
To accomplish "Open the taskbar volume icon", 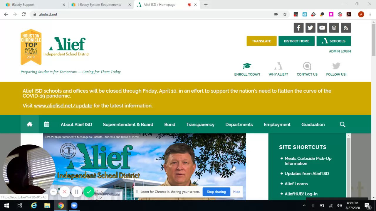I will [339, 205].
